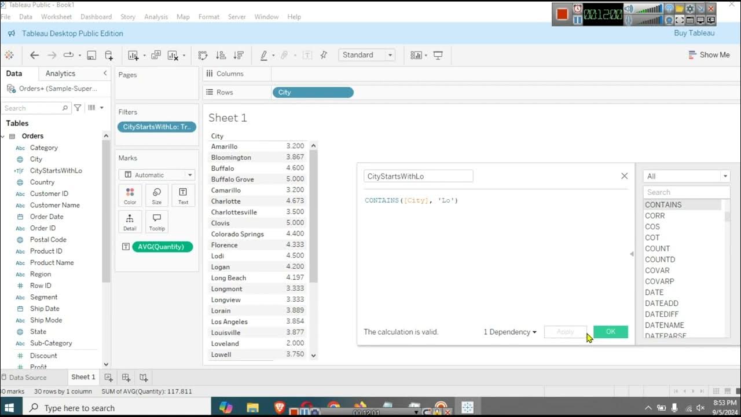The height and width of the screenshot is (417, 741).
Task: Open the Analysis menu
Action: 156,17
